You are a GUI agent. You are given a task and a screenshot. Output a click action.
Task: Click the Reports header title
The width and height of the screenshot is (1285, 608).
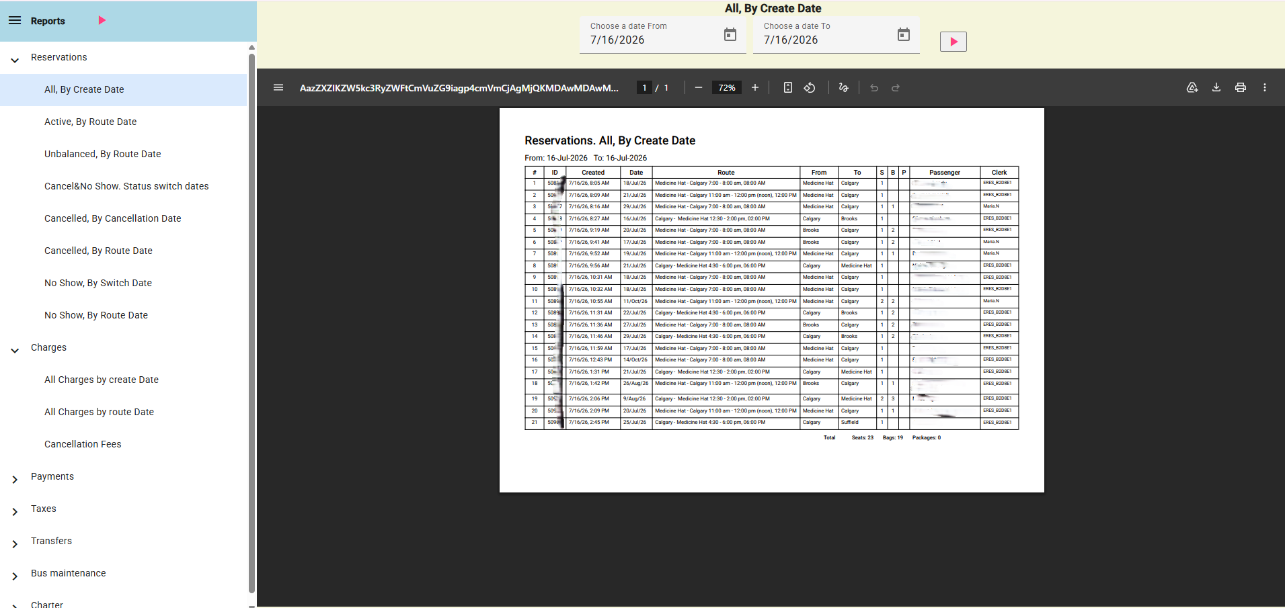[x=48, y=21]
